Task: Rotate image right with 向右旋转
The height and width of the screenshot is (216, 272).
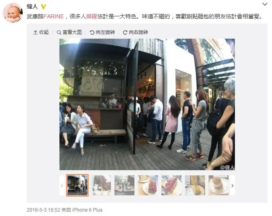Action: click(135, 32)
